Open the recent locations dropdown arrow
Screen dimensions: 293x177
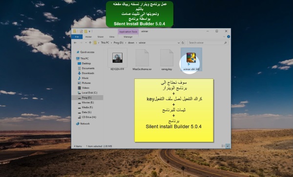click(86, 43)
